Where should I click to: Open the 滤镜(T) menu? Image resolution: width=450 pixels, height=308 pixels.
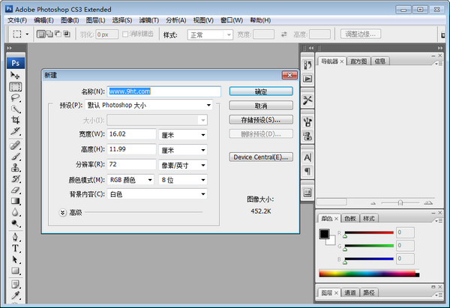(148, 20)
